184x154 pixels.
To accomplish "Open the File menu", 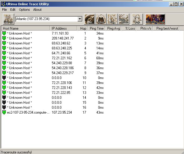I will (4, 10).
